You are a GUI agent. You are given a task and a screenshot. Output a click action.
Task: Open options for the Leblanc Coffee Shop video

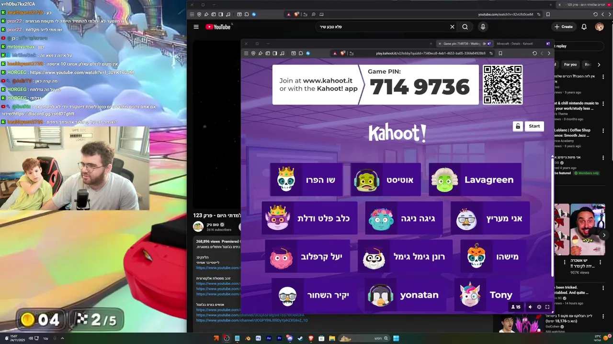(x=603, y=130)
